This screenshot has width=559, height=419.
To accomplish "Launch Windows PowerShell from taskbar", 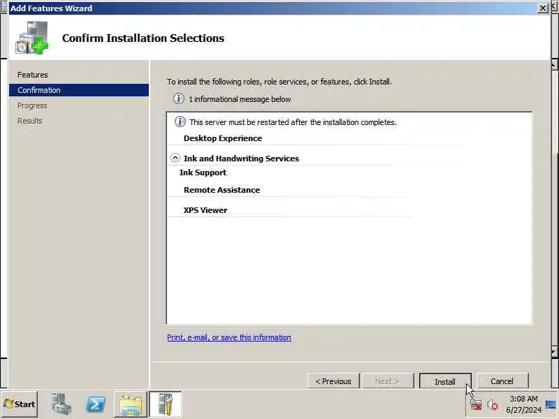I will pos(96,404).
